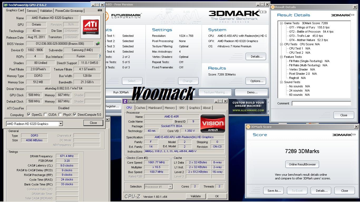This screenshot has height=202, width=360.
Task: Open the About tab in CPU-Z
Action: (x=207, y=108)
